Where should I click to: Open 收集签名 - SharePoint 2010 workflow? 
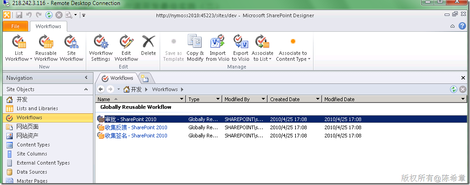pyautogui.click(x=136, y=135)
